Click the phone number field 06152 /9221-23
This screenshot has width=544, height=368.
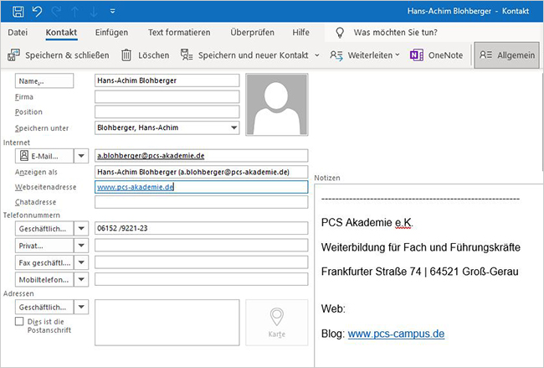[x=201, y=228]
